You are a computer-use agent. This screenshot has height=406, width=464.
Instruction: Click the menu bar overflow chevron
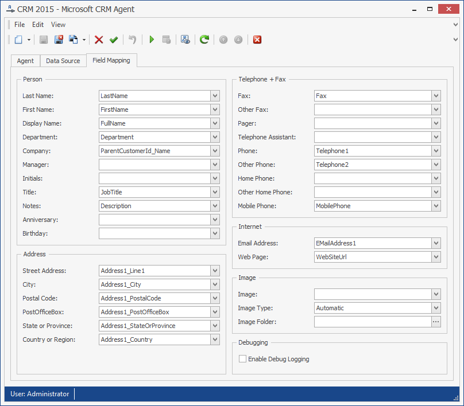(x=456, y=25)
